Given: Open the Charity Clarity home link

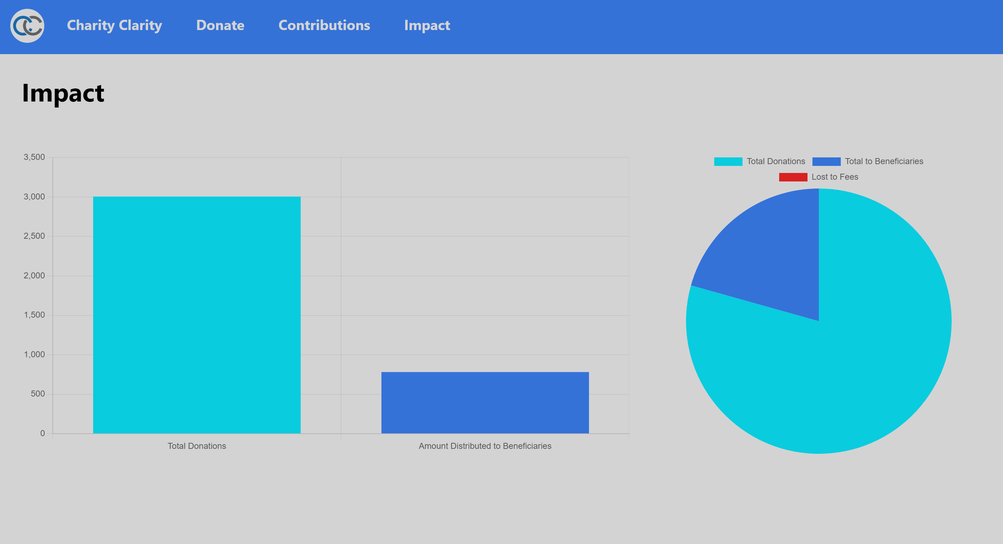Looking at the screenshot, I should click(x=114, y=26).
